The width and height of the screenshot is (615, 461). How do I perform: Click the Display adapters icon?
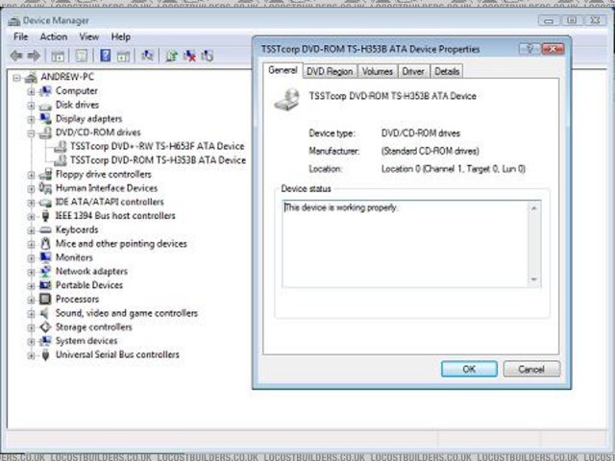pyautogui.click(x=45, y=118)
